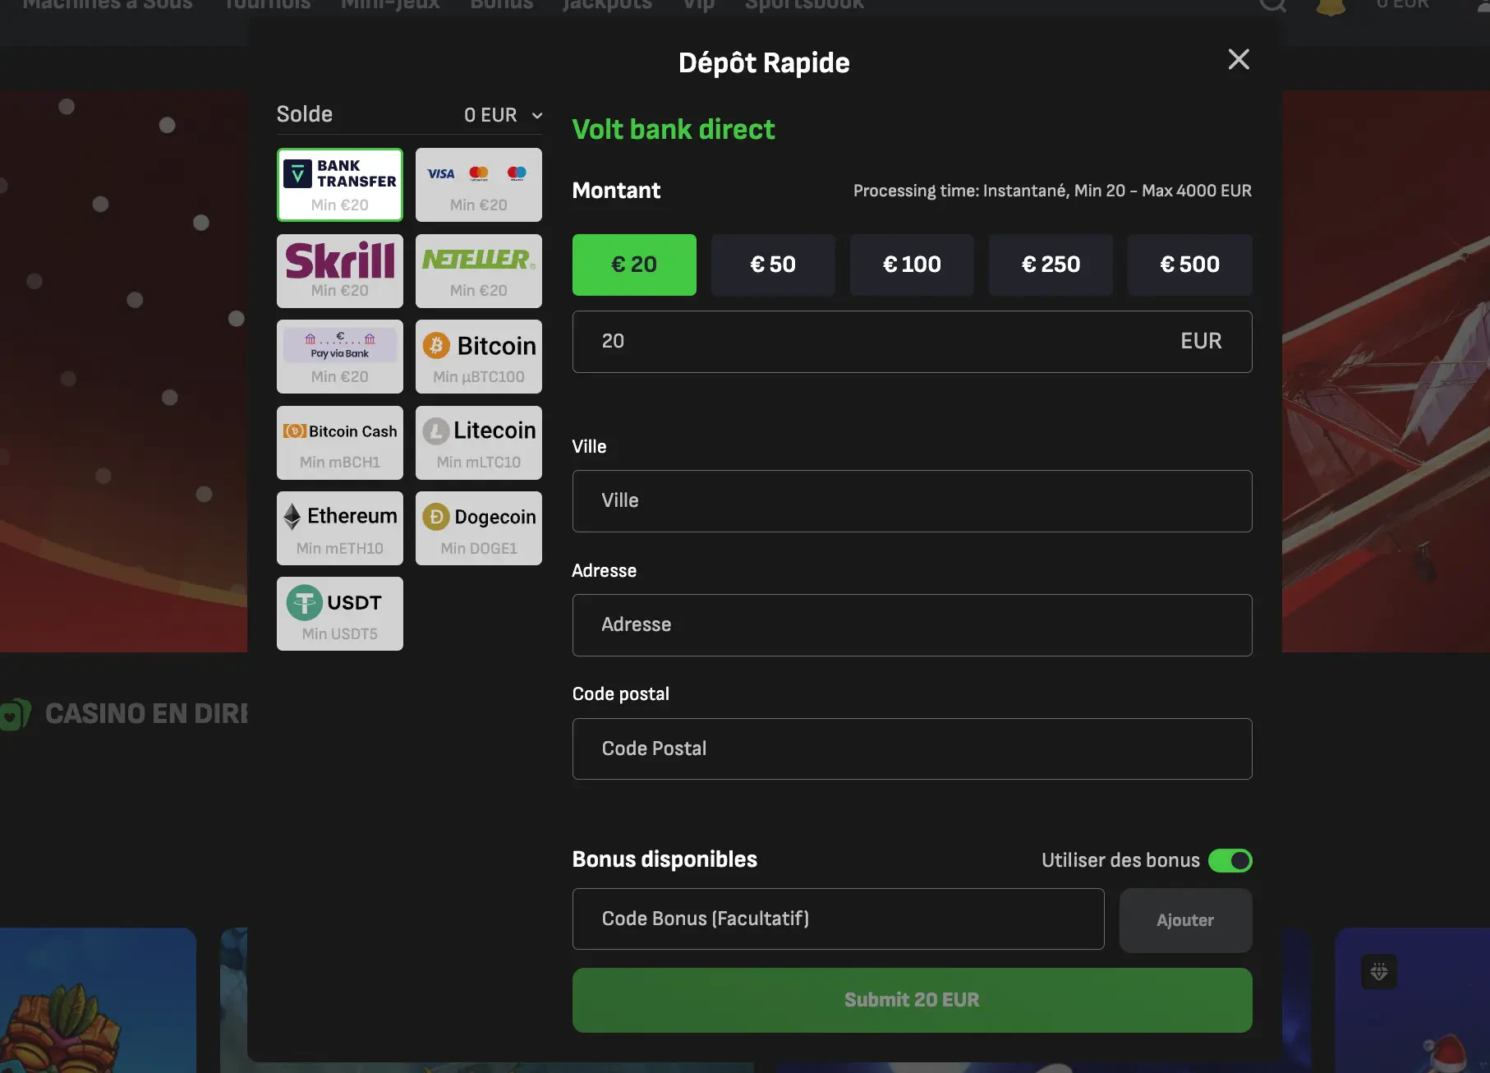Choose the €50 preset amount
Image resolution: width=1490 pixels, height=1073 pixels.
tap(773, 265)
